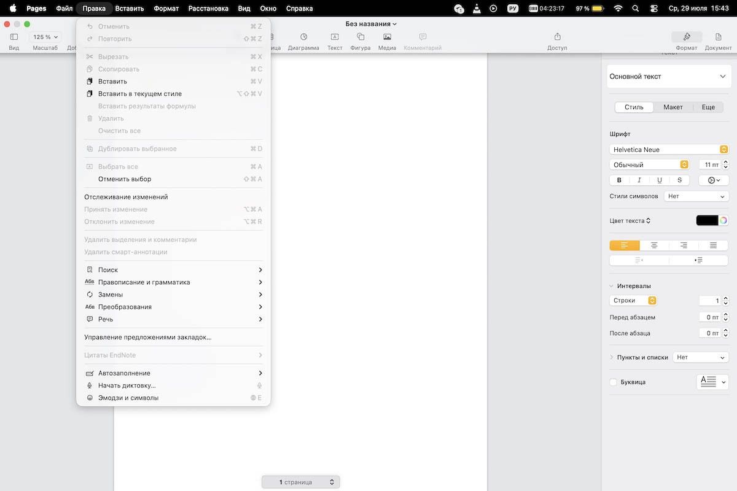The height and width of the screenshot is (491, 737).
Task: Click the Вид sidebar icon in toolbar
Action: 14,37
